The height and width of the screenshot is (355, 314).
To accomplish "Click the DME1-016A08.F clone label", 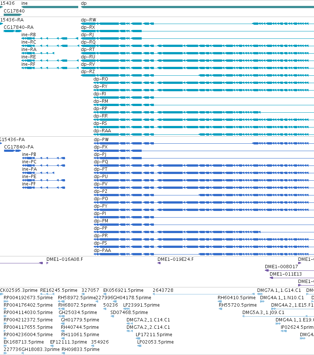I will tap(65, 259).
